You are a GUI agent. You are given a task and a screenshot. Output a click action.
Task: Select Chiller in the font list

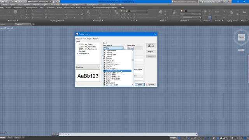(x=117, y=81)
